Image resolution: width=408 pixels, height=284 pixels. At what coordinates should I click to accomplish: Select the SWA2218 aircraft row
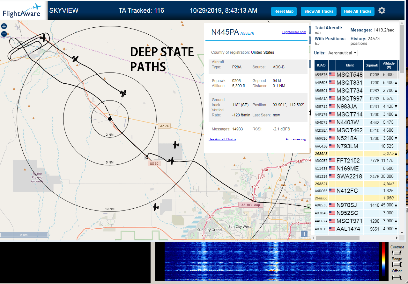pyautogui.click(x=356, y=176)
